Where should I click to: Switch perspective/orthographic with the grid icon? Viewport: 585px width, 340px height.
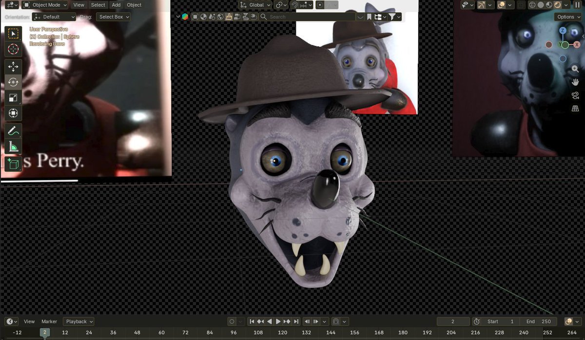(575, 108)
